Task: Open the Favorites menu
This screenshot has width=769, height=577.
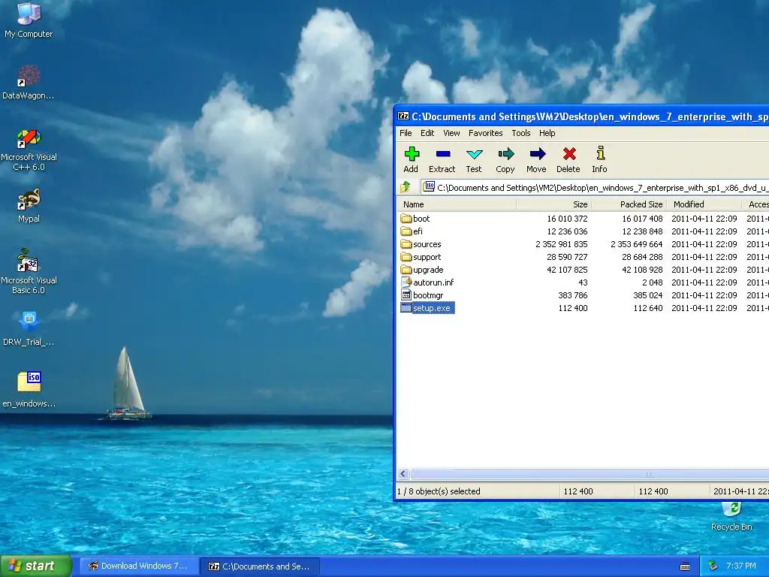Action: [x=486, y=133]
